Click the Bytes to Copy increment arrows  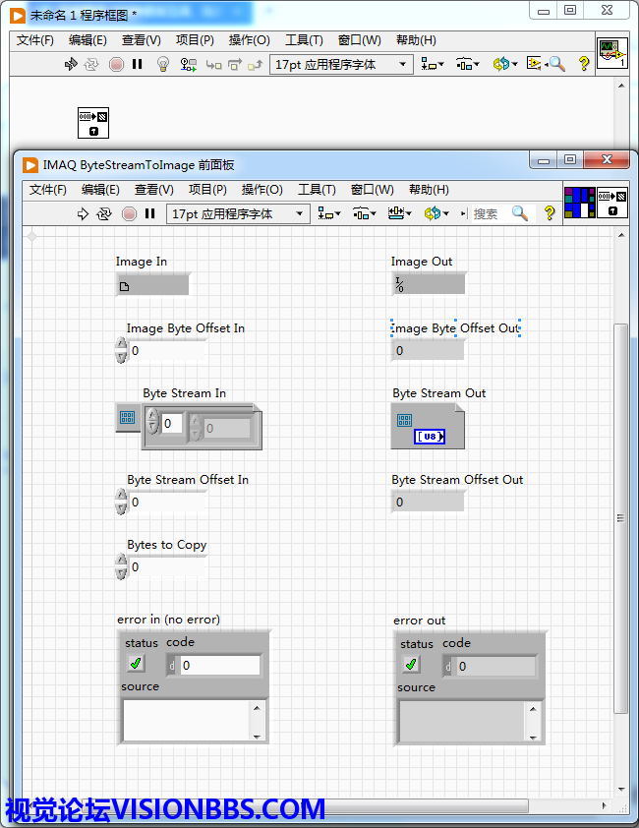tap(122, 567)
